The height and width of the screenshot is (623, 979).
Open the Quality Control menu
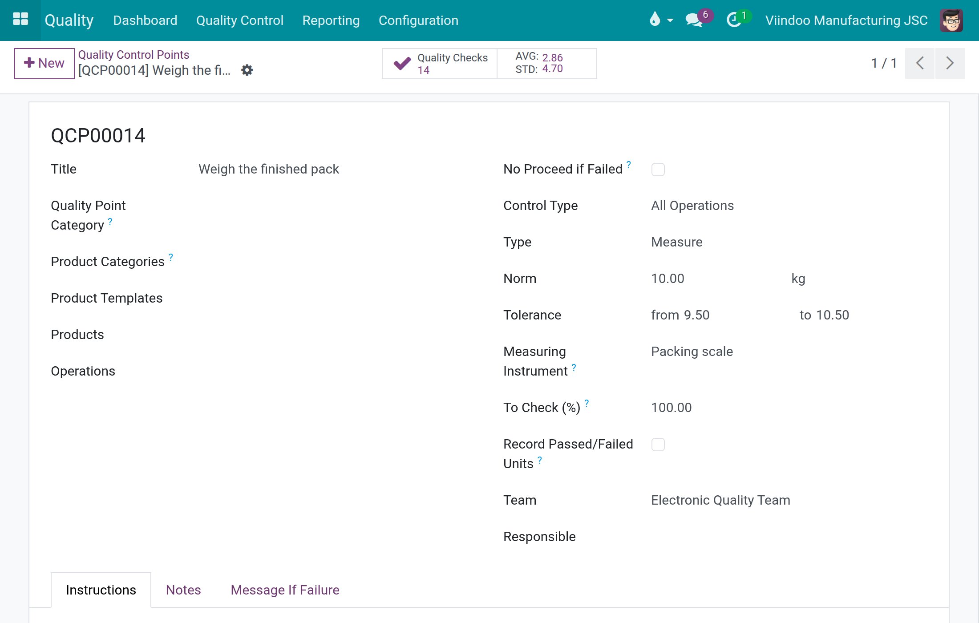pos(240,20)
